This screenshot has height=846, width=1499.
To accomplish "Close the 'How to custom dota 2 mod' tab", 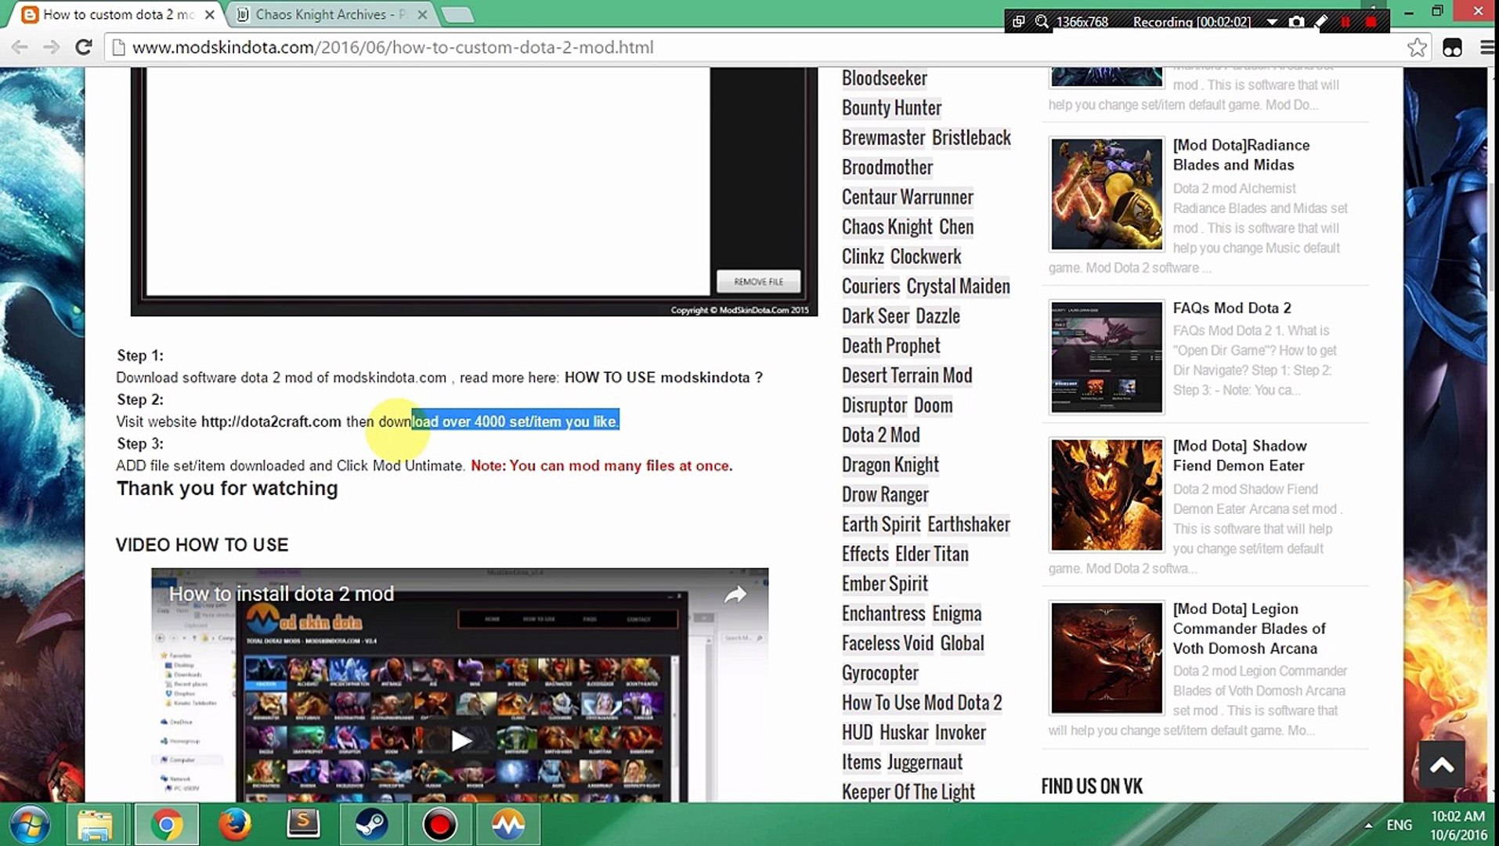I will point(209,15).
